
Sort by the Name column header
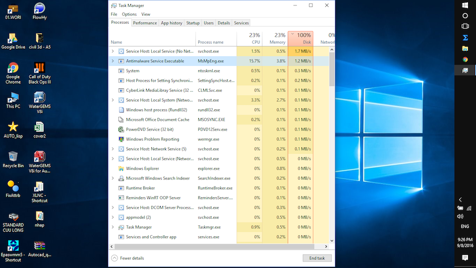click(x=152, y=39)
